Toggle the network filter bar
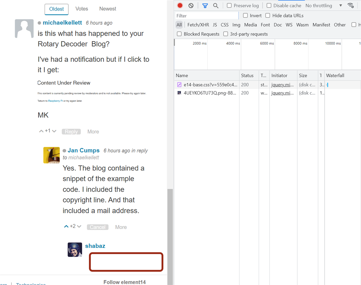The height and width of the screenshot is (285, 361). pos(205,5)
